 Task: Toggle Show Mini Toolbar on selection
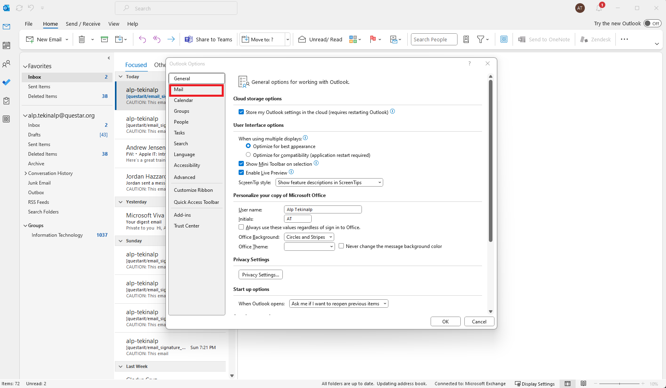[241, 164]
